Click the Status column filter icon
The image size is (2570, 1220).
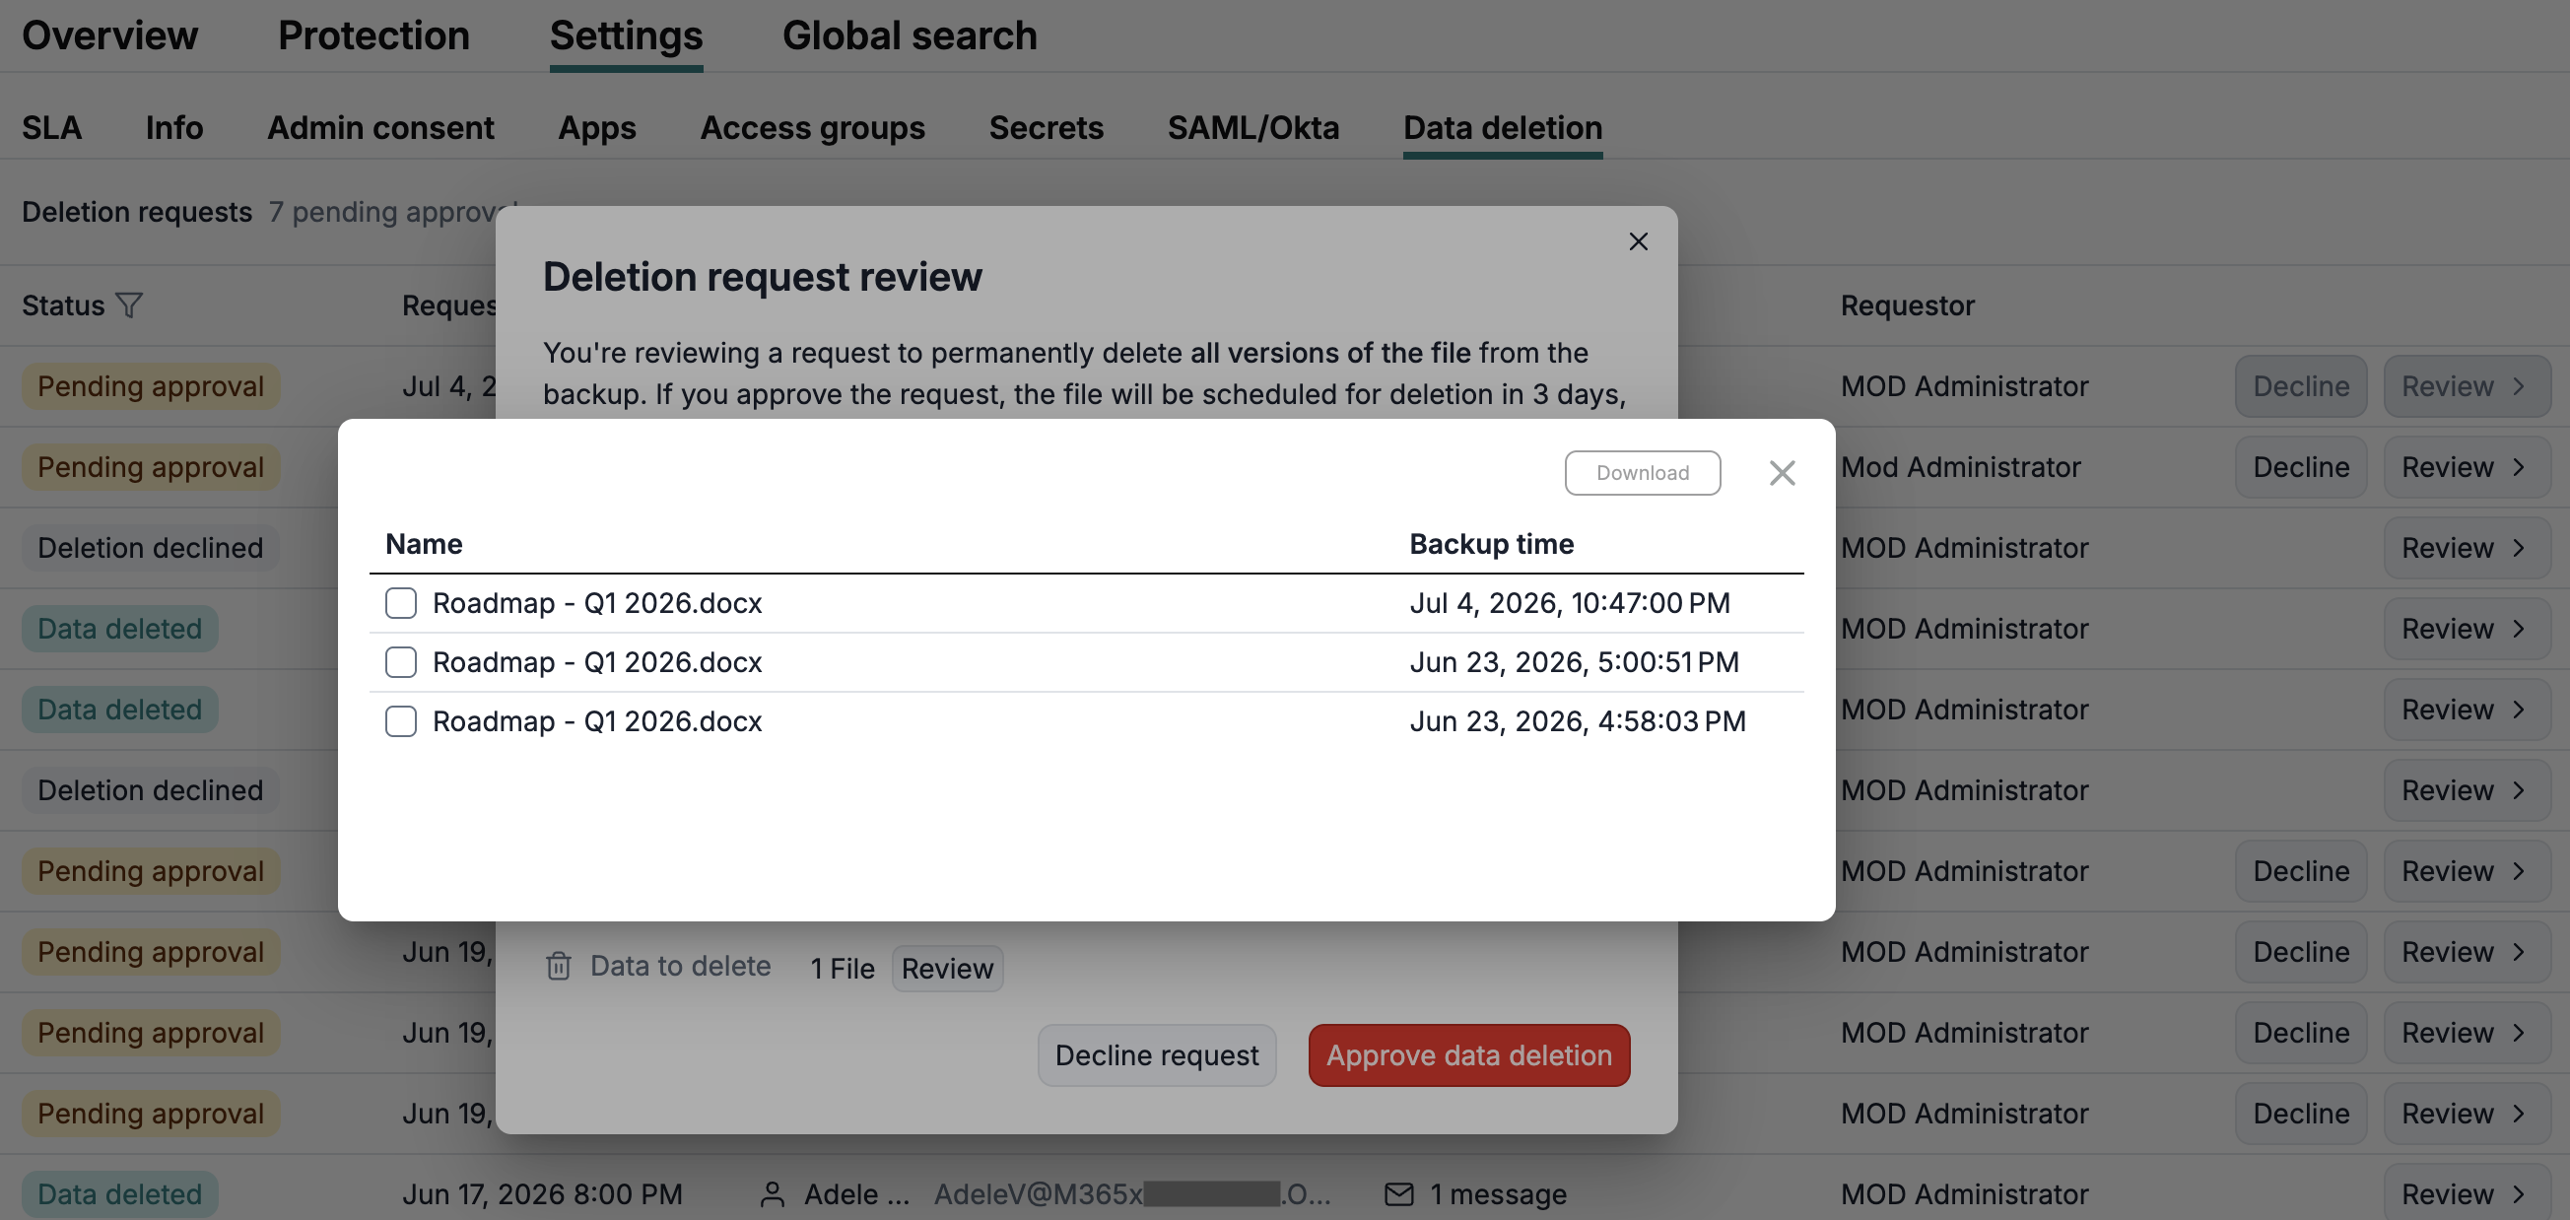tap(130, 305)
